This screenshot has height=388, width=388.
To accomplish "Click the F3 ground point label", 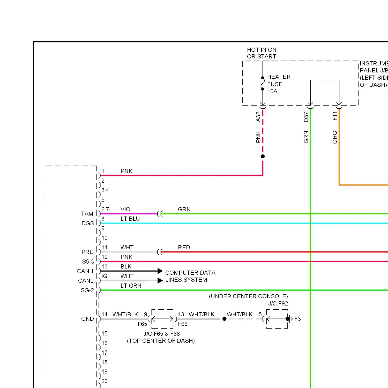I will 297,319.
